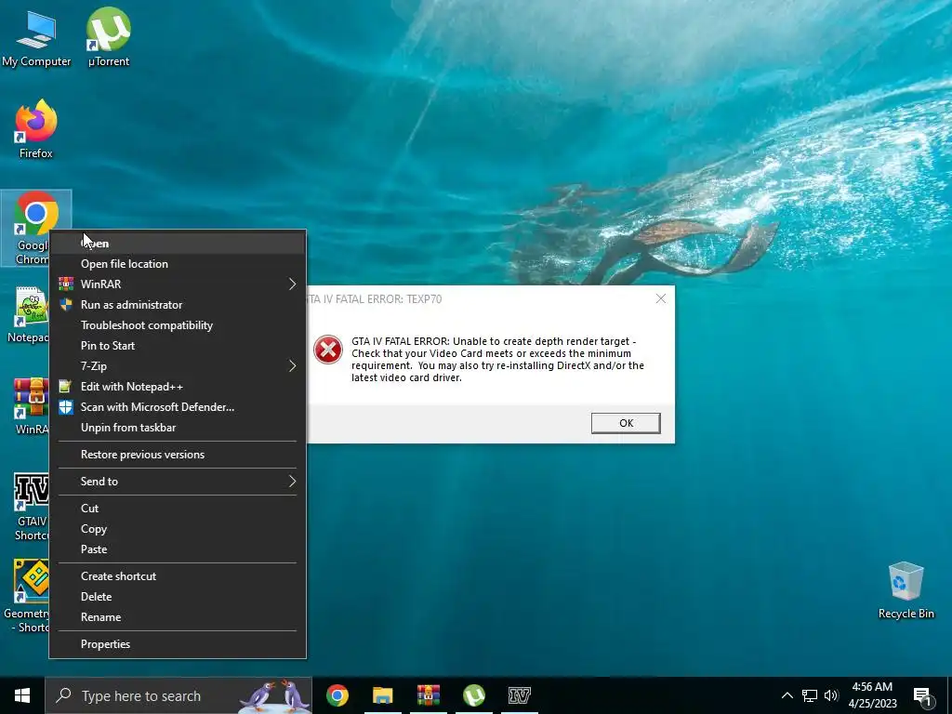Choose Open file location
The image size is (952, 714).
(178, 264)
